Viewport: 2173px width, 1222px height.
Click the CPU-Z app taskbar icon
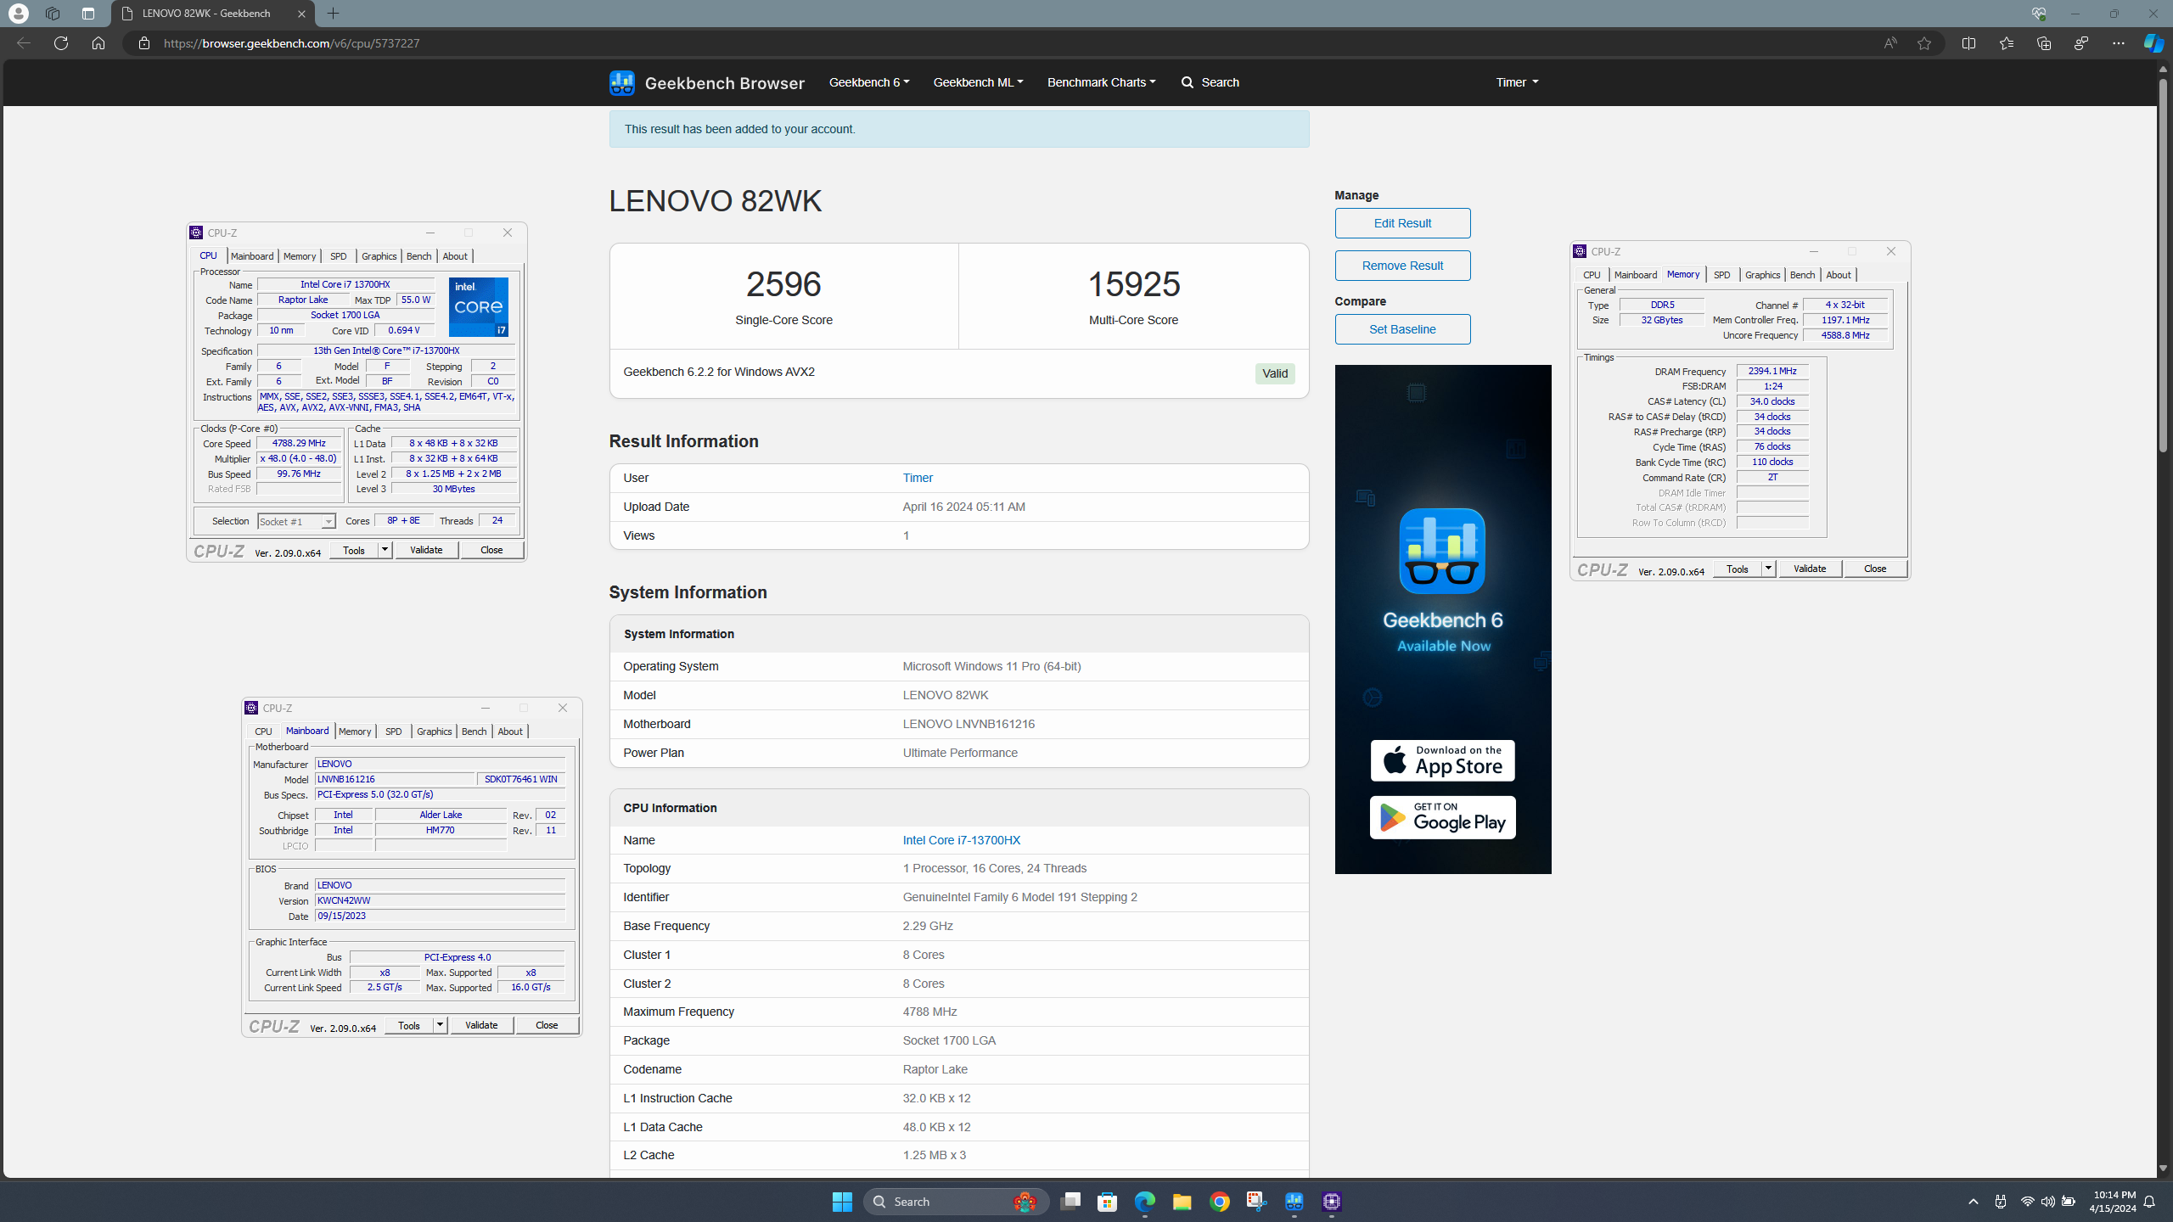[1331, 1202]
